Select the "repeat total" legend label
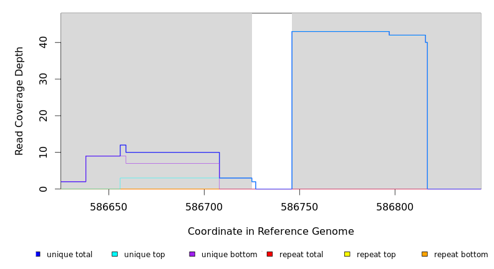 [x=301, y=255]
